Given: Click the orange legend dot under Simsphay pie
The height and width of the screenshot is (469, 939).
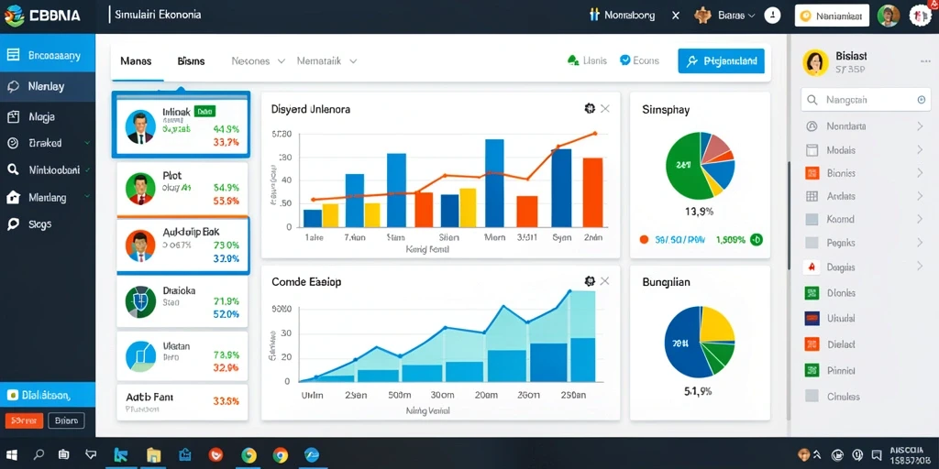Looking at the screenshot, I should [644, 239].
